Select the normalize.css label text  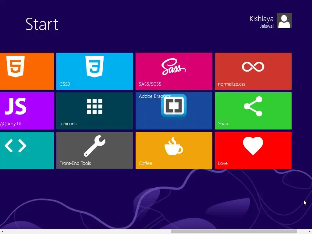point(232,84)
